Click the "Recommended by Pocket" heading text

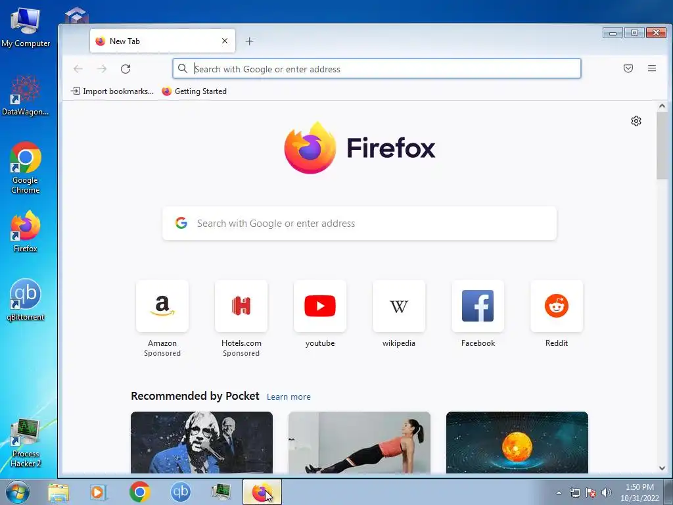point(195,396)
